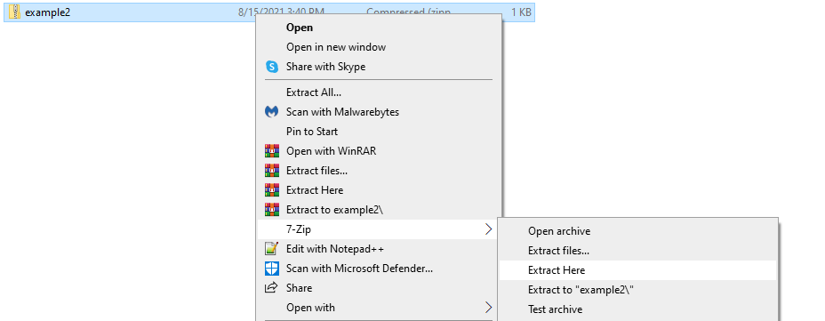
Task: Click WinRAR icon beside Extract files...
Action: click(x=271, y=171)
